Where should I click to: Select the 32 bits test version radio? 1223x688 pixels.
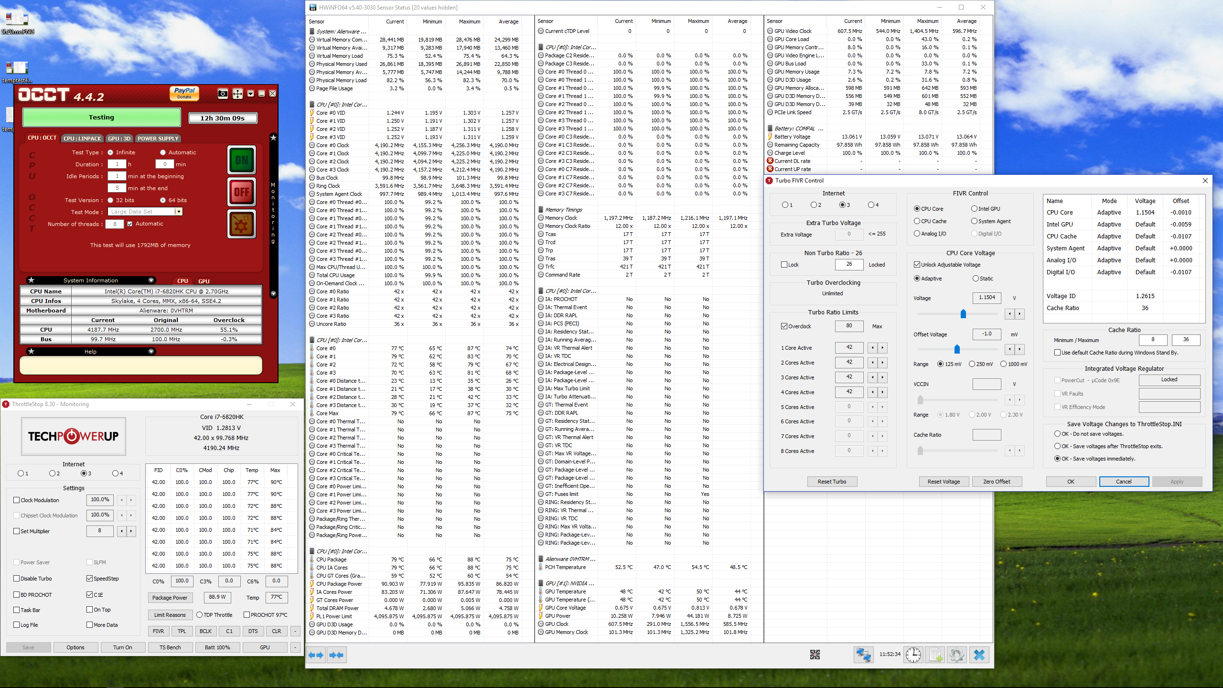click(x=110, y=200)
